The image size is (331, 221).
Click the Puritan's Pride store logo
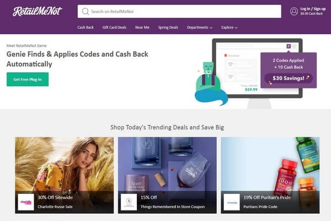232,202
